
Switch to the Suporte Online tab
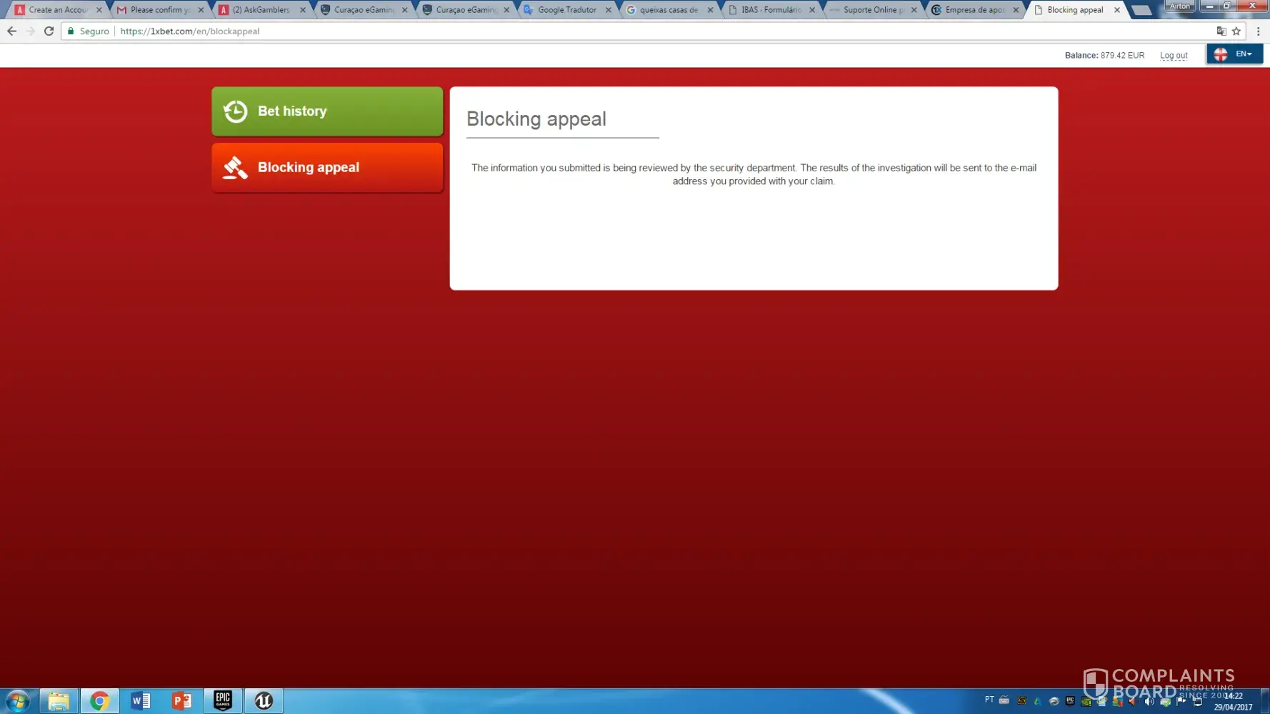point(873,10)
